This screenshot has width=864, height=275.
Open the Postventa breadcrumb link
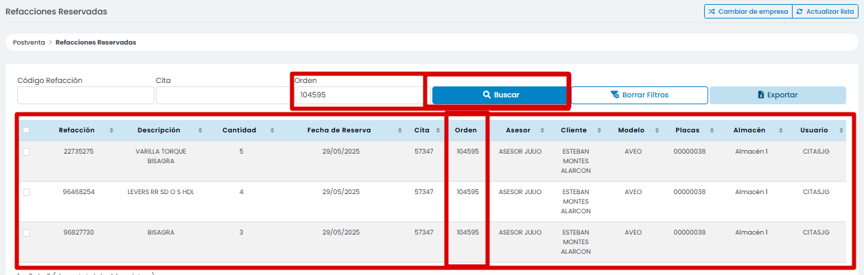click(x=29, y=43)
